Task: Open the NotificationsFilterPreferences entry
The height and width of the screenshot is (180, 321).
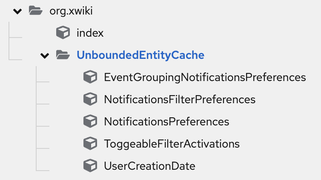Action: point(180,99)
